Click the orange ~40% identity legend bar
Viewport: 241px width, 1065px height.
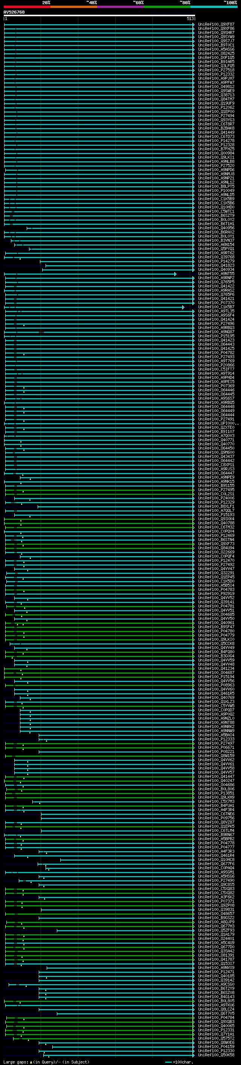(74, 7)
